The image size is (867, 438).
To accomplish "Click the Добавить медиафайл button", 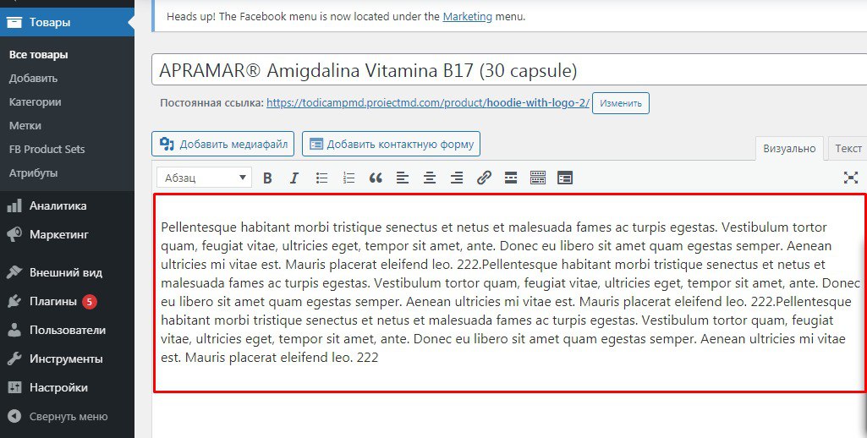I will point(222,144).
